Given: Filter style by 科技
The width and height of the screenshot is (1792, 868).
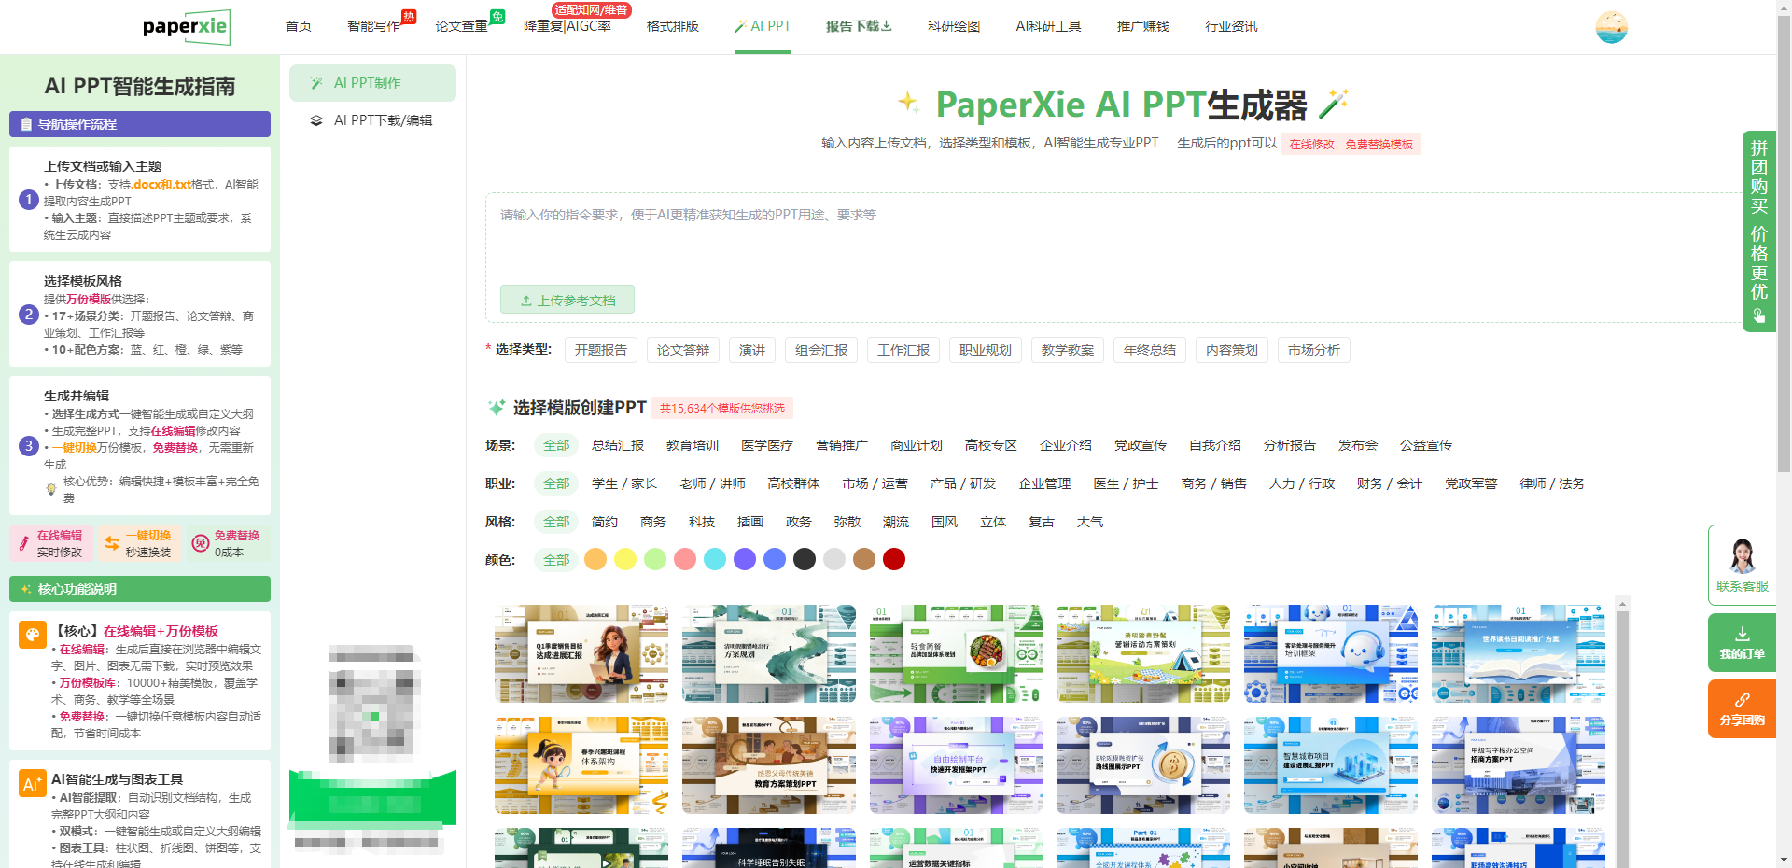Looking at the screenshot, I should click(702, 522).
